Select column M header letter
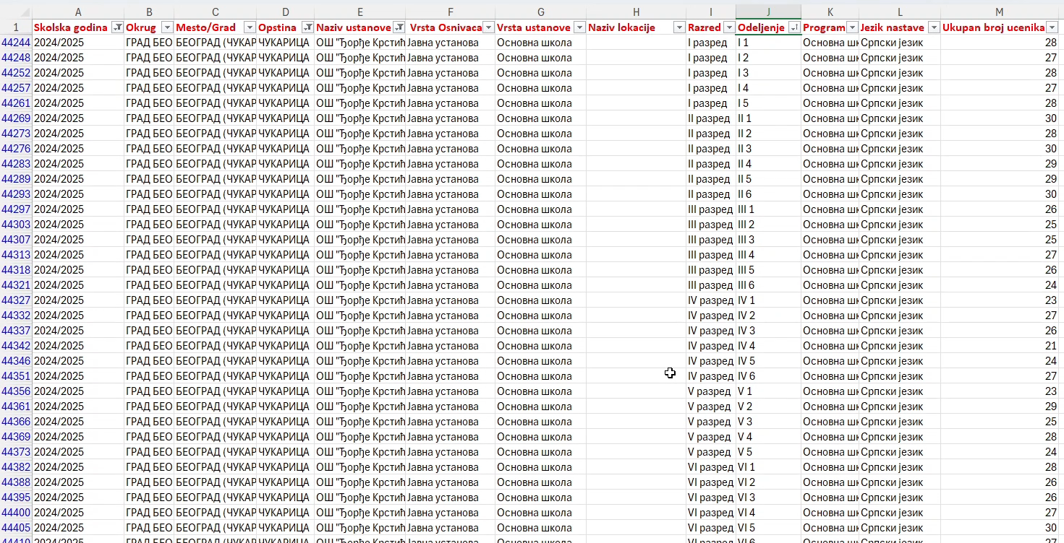 (x=1000, y=12)
